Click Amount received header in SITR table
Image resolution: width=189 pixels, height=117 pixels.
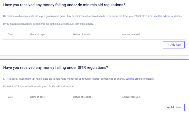pos(131,97)
